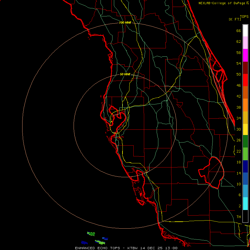Click the navy echo top blob offshore
Image resolution: width=250 pixels, height=250 pixels.
tap(84, 242)
